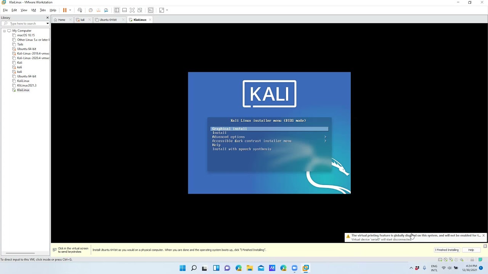Image resolution: width=488 pixels, height=274 pixels.
Task: Click the library search field
Action: (25, 24)
